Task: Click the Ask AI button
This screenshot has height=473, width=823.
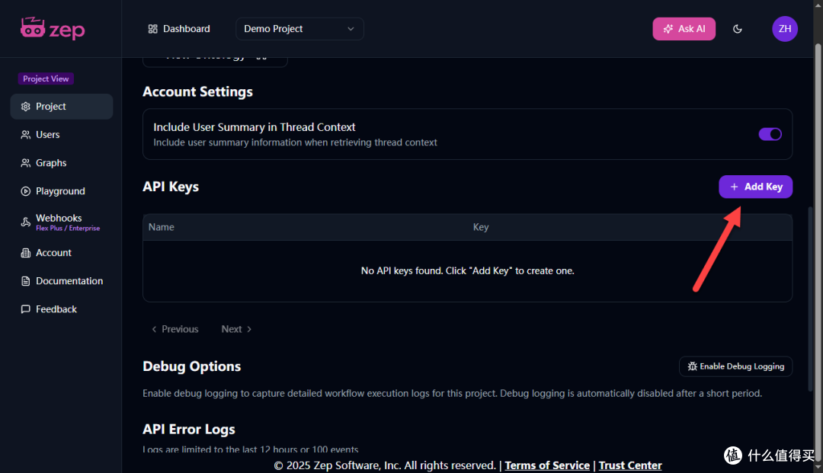Action: click(684, 29)
